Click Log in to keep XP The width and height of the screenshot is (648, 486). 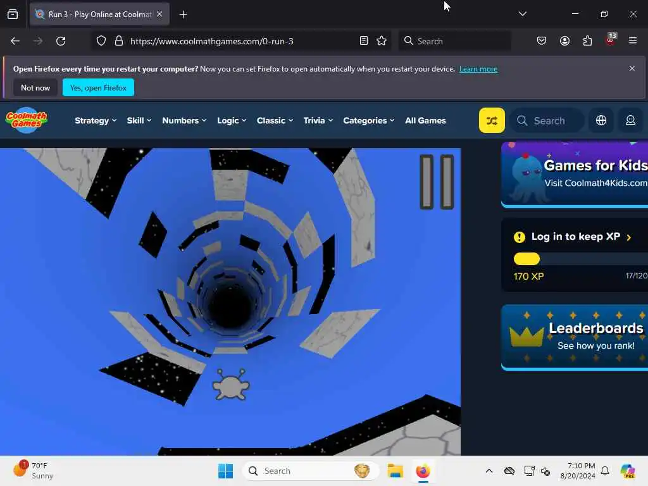coord(575,237)
